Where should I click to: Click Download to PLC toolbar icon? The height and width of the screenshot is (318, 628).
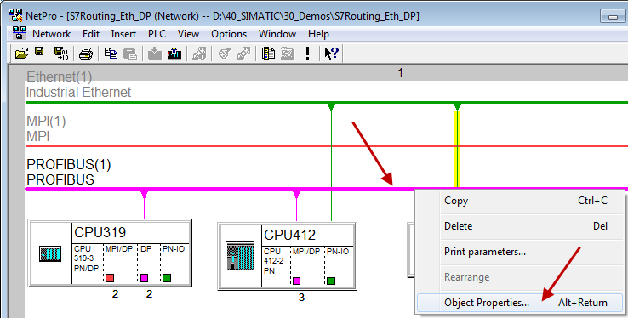[155, 54]
